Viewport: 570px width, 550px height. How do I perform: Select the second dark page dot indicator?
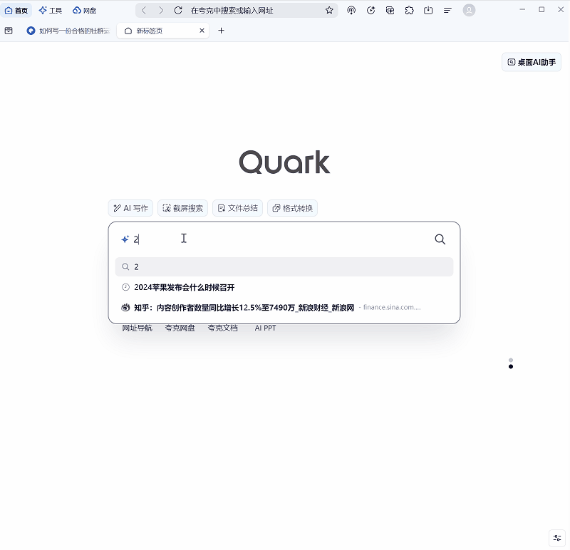[x=511, y=366]
